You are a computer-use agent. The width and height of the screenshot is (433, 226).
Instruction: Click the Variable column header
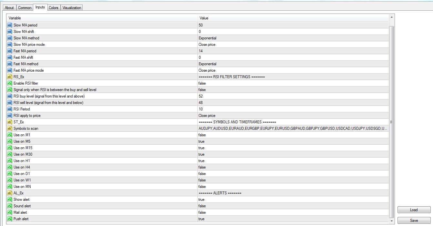102,18
